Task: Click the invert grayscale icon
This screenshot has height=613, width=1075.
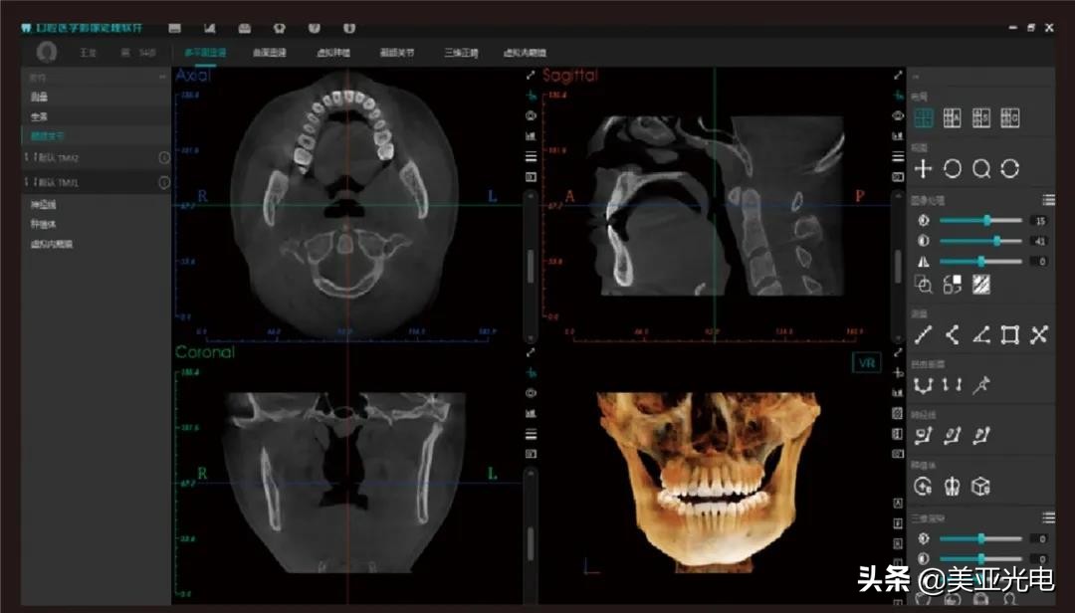Action: (x=953, y=285)
